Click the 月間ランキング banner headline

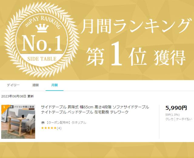point(136,26)
